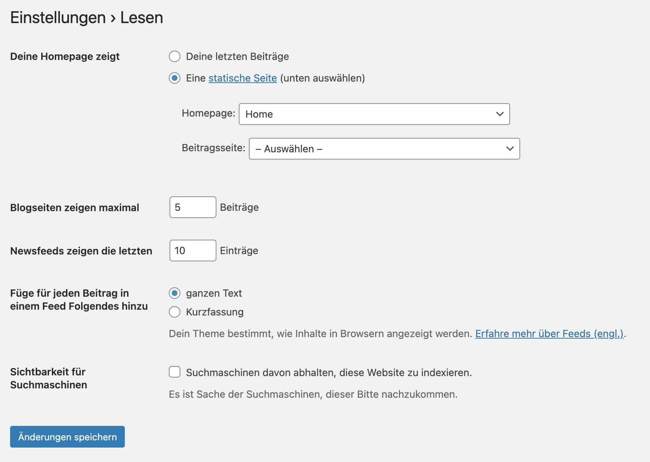Click inside the Blogseiten posts count field

192,207
